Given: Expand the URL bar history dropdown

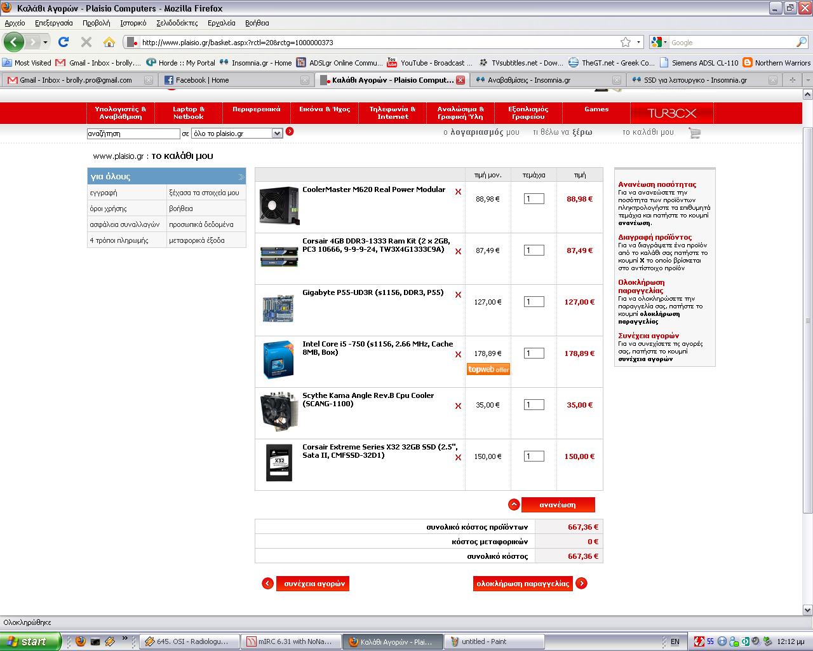Looking at the screenshot, I should click(639, 43).
